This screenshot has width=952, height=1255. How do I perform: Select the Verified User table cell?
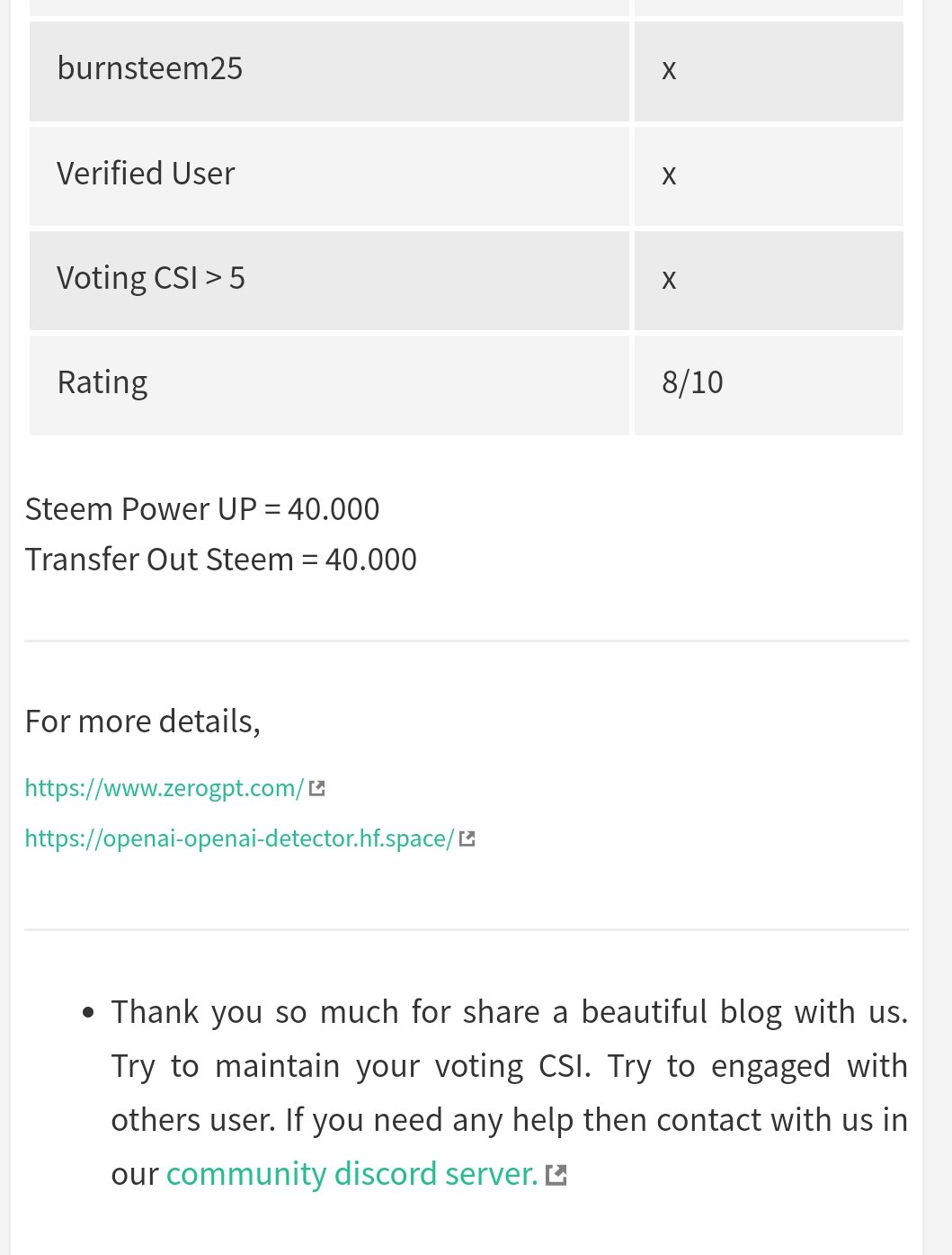coord(329,175)
